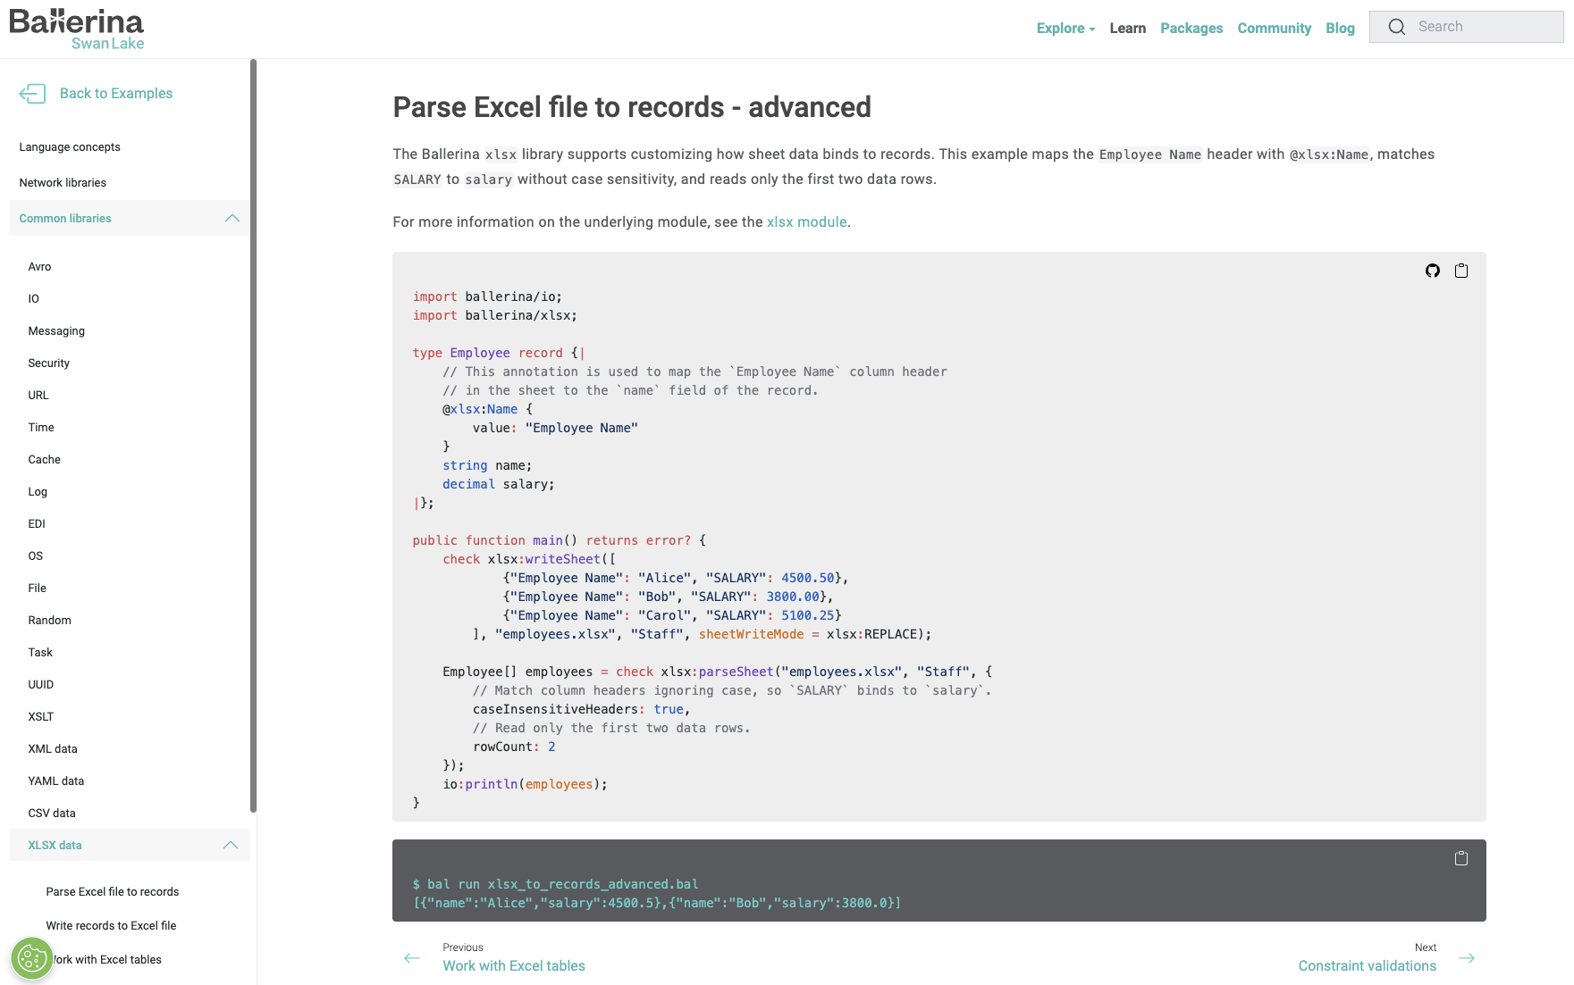Image resolution: width=1574 pixels, height=985 pixels.
Task: Expand Network libraries in sidebar
Action: 63,182
